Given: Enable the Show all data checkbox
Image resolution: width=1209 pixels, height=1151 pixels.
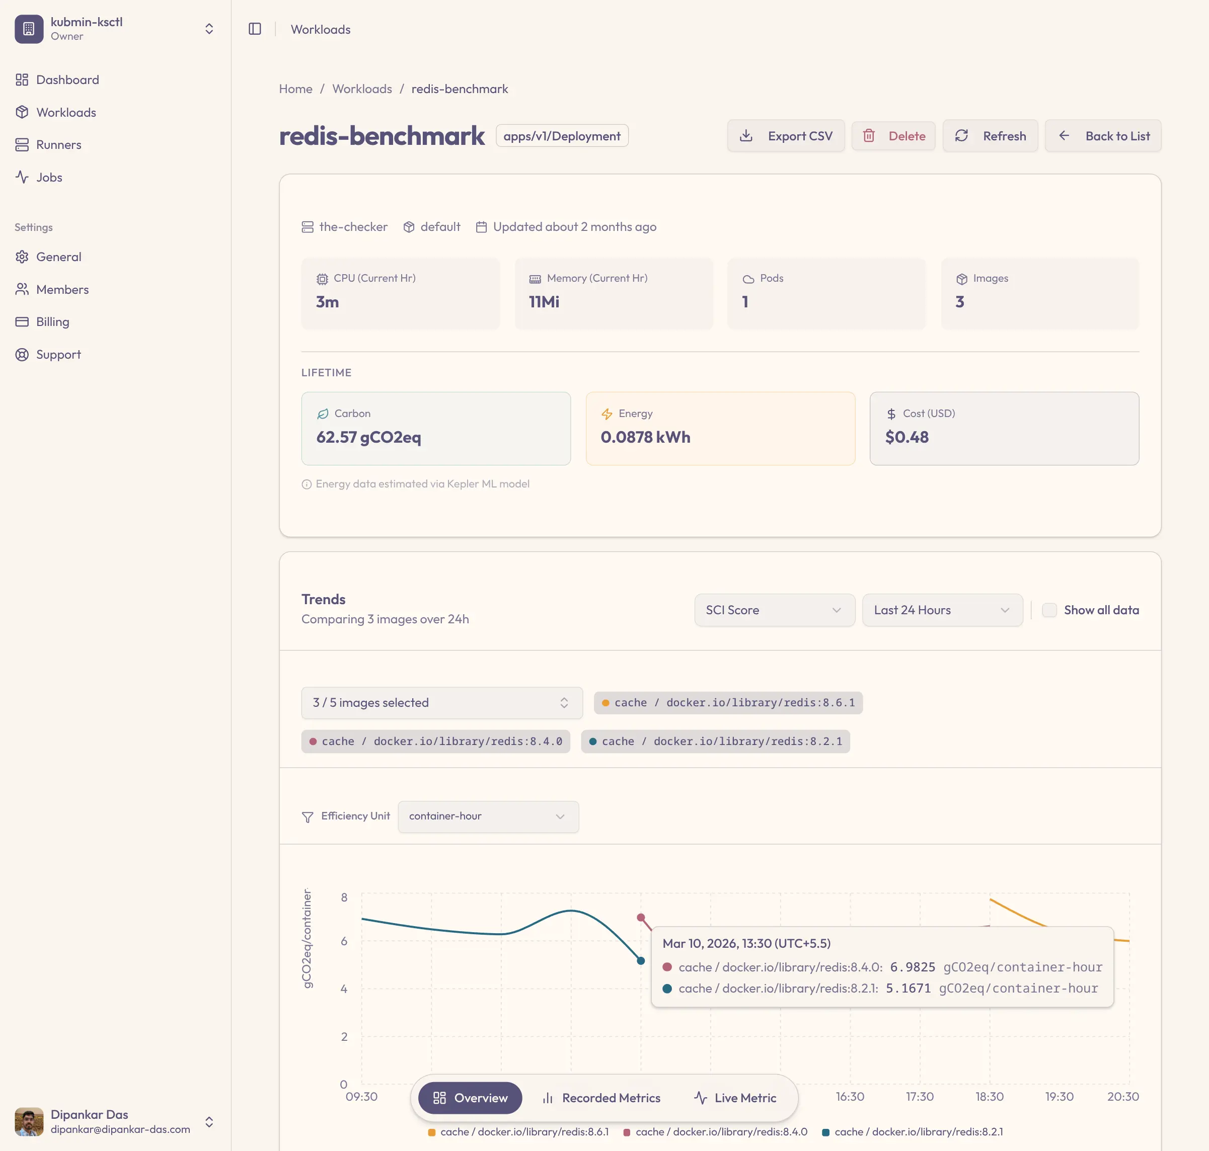Looking at the screenshot, I should pos(1049,610).
